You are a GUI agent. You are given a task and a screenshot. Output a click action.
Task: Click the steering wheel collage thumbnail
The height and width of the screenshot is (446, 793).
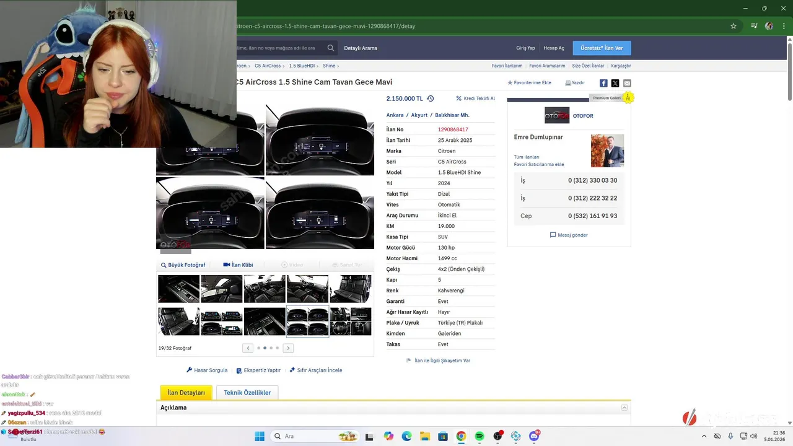(x=350, y=321)
